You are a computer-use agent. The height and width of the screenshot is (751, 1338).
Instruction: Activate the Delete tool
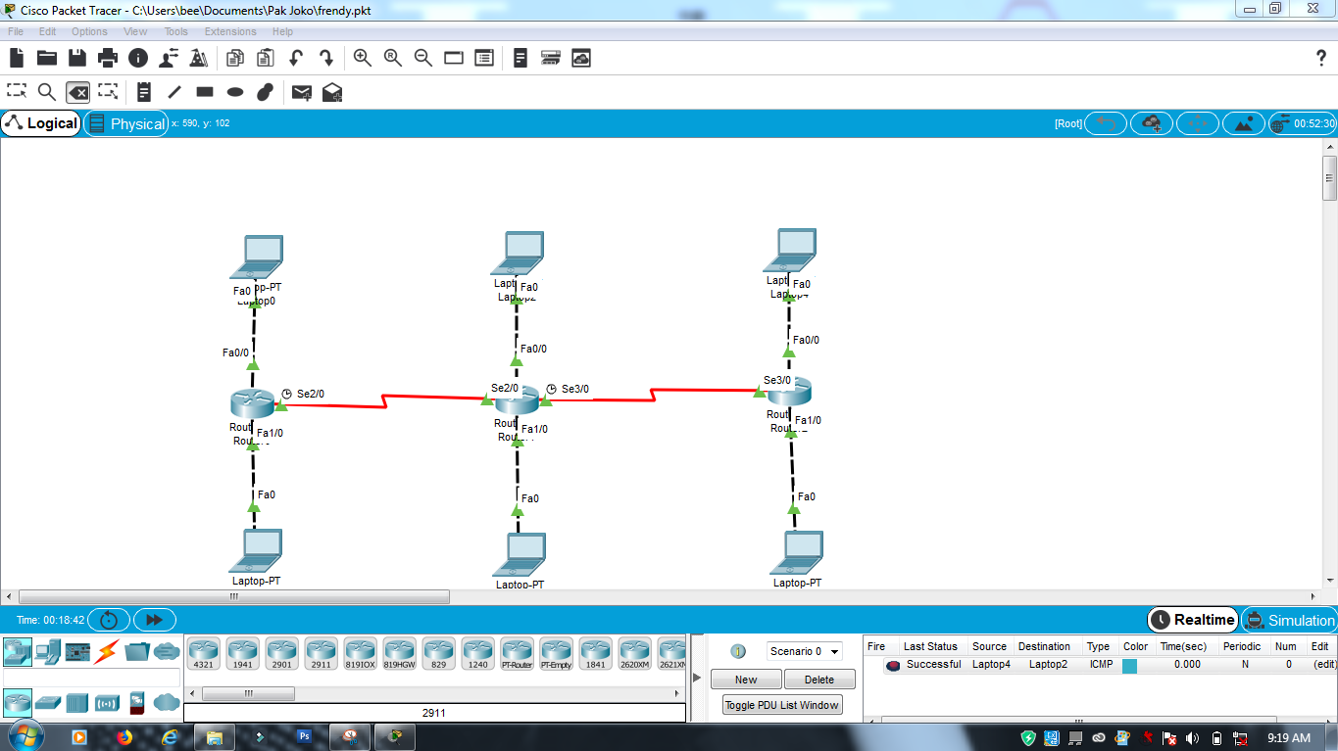pyautogui.click(x=78, y=91)
